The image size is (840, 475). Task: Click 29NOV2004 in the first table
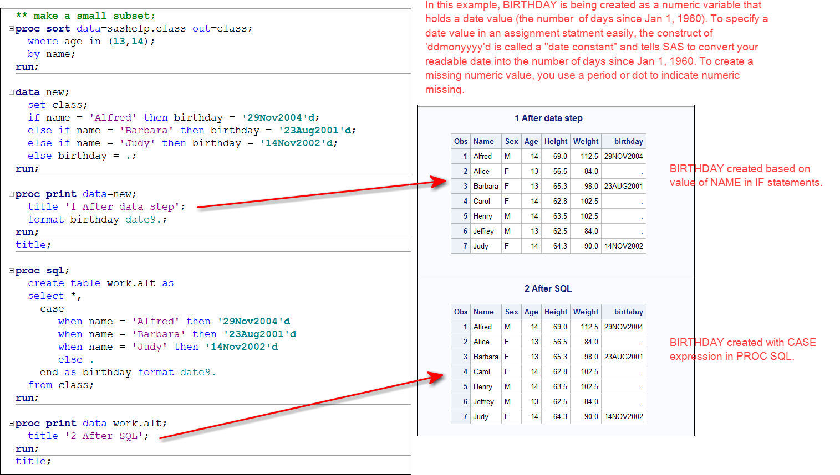[624, 156]
